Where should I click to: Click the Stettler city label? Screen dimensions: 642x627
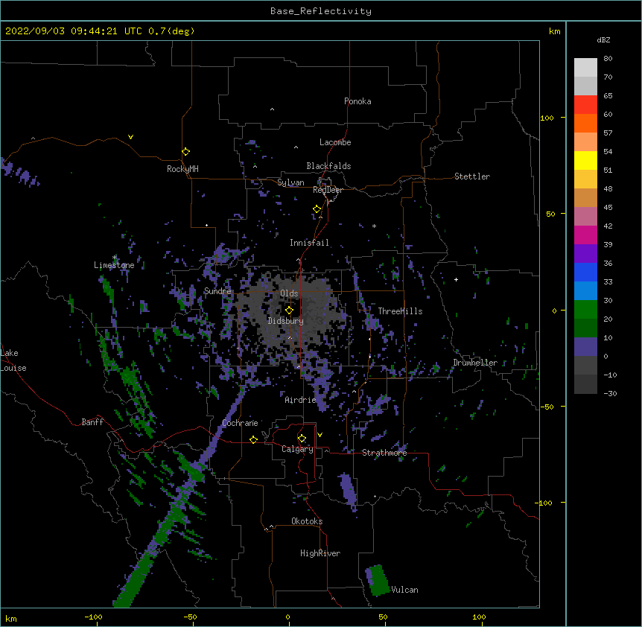[472, 176]
